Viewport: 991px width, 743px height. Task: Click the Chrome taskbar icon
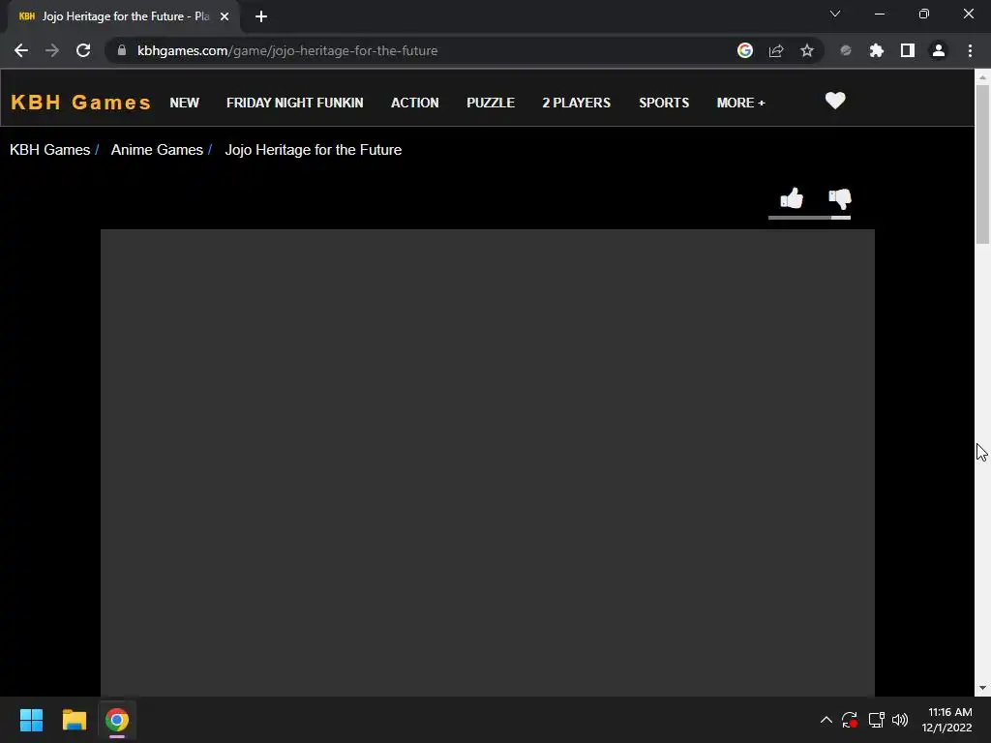117,720
